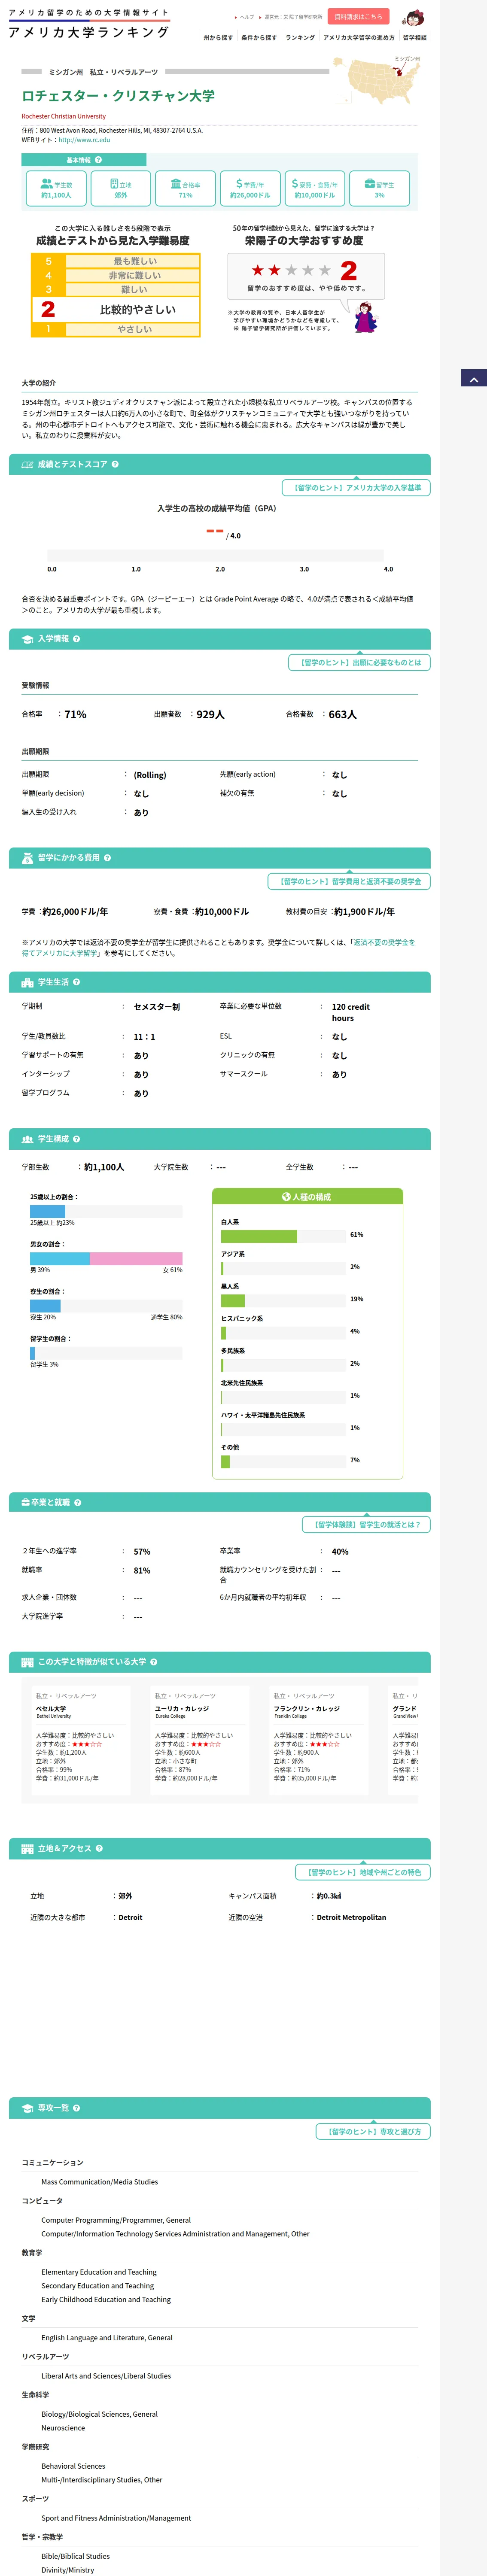Open the 寮費・食費/年 約10,000ドル info card

(315, 189)
